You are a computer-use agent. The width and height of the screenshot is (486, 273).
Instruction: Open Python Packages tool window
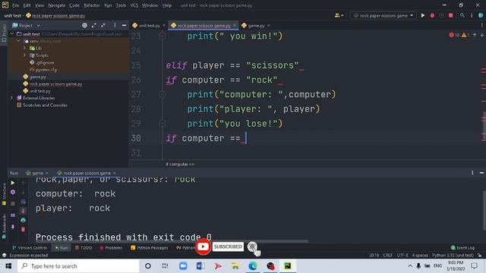click(149, 248)
